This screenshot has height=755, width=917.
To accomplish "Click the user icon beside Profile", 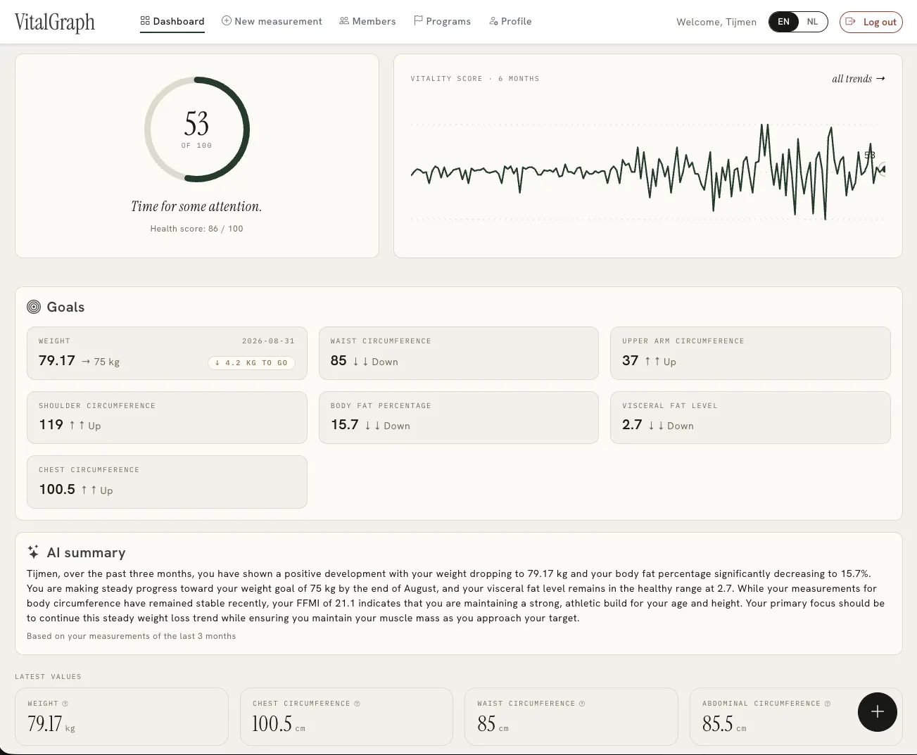I will tap(493, 21).
